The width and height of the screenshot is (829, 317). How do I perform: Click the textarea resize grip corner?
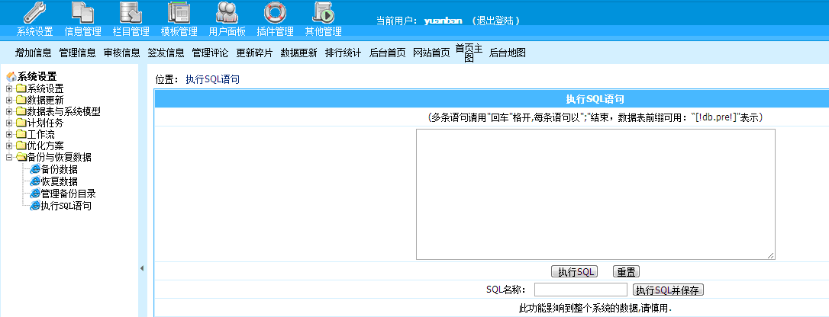(x=771, y=255)
